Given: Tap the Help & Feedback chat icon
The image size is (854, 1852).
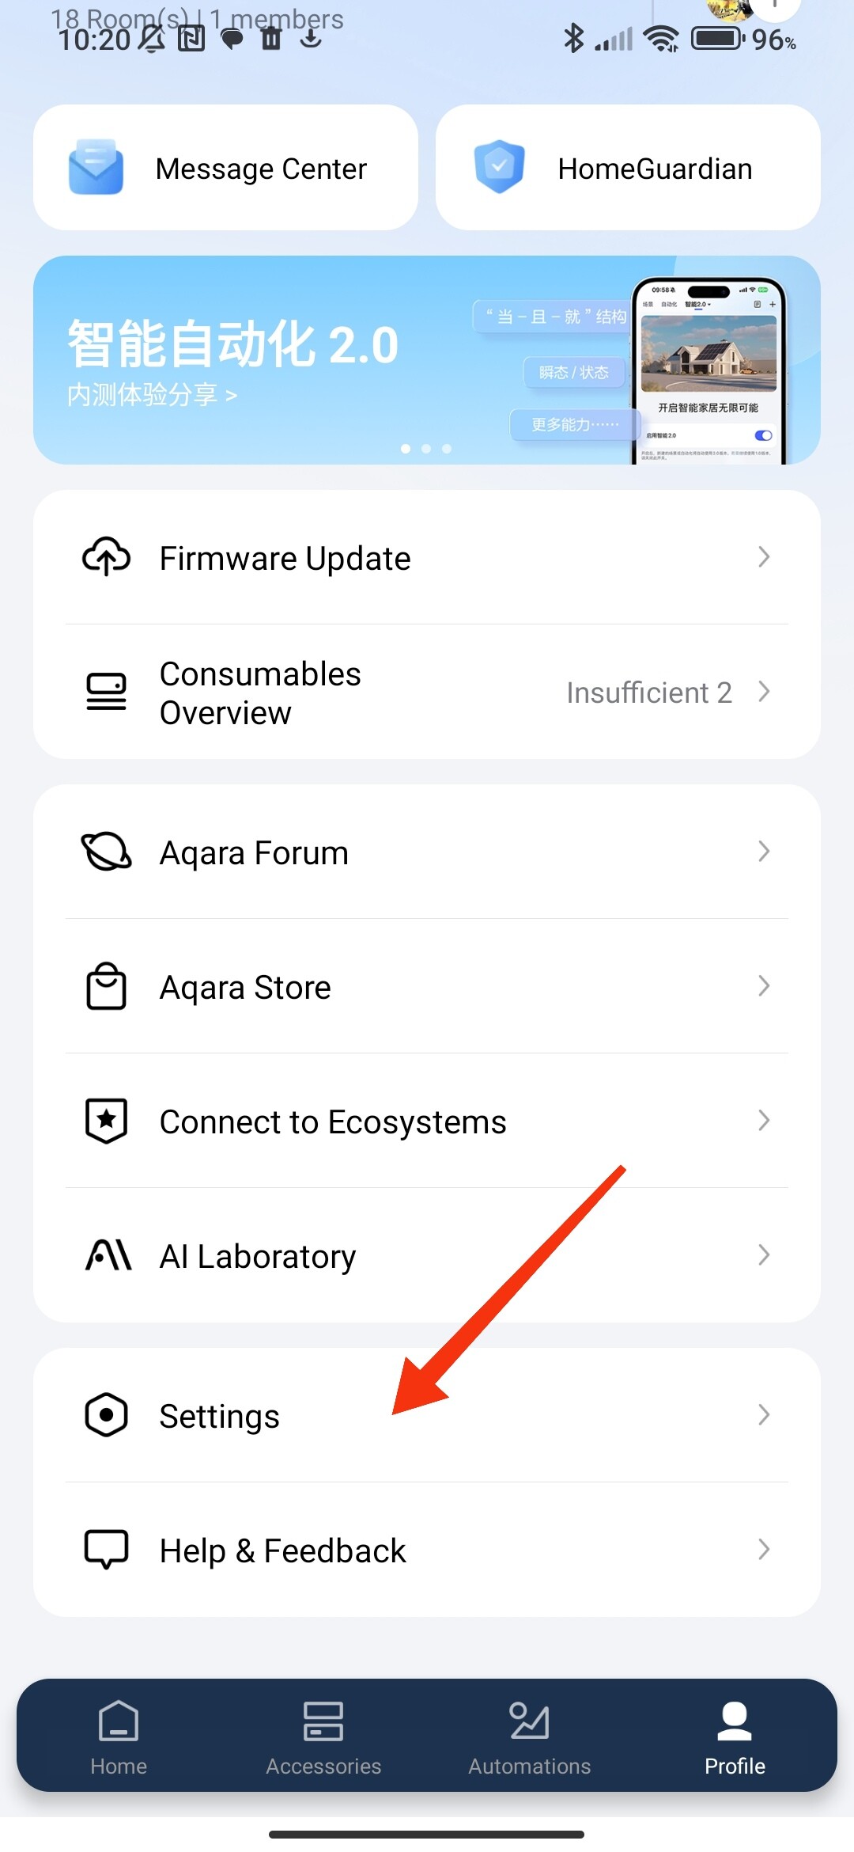Looking at the screenshot, I should click(x=107, y=1550).
